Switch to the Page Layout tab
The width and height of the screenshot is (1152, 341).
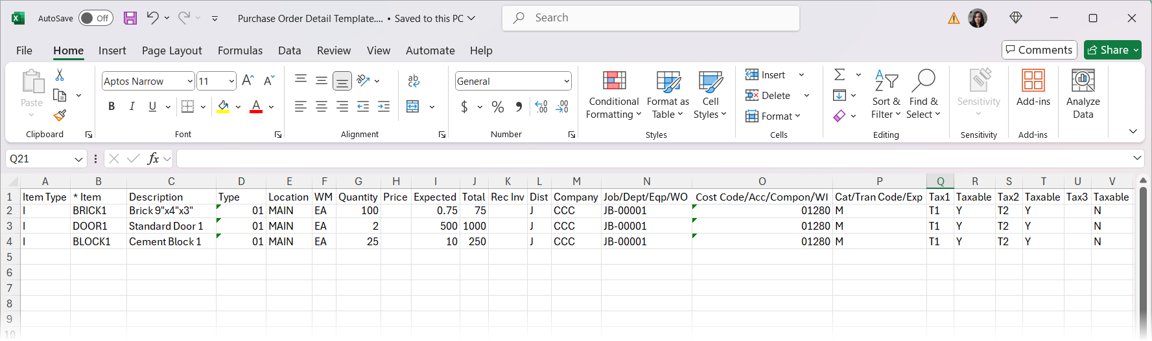click(172, 50)
